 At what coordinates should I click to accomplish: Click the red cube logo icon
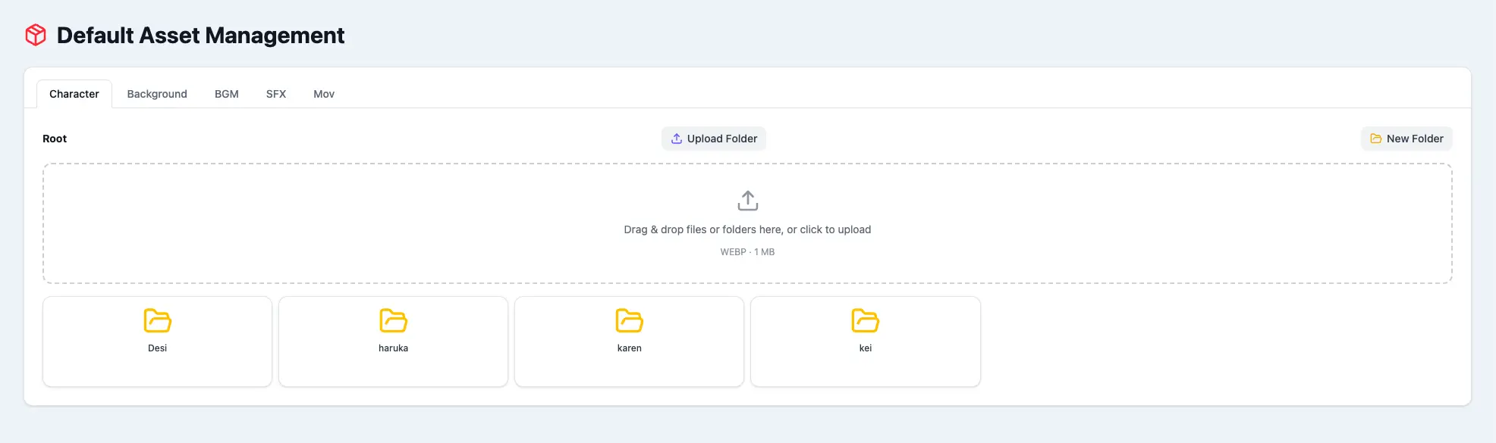click(36, 35)
